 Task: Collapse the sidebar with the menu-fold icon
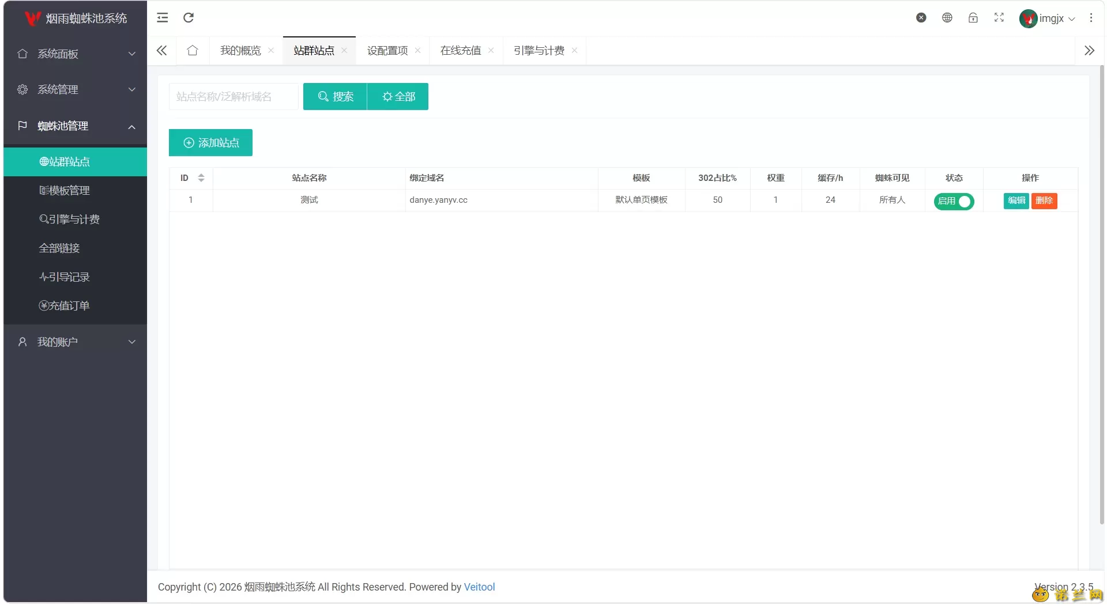click(163, 18)
